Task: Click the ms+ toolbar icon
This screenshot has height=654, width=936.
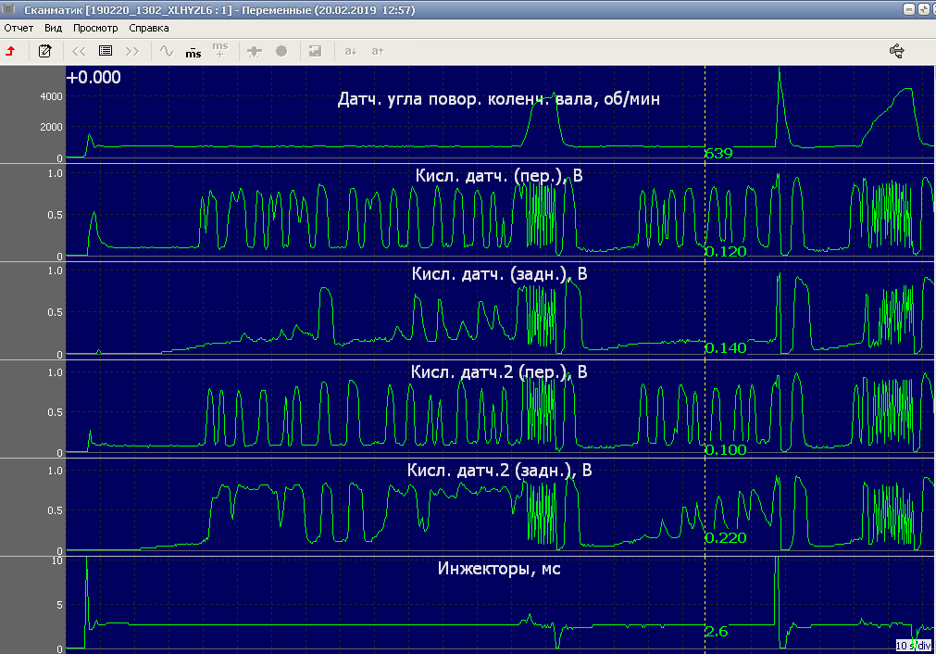Action: coord(219,50)
